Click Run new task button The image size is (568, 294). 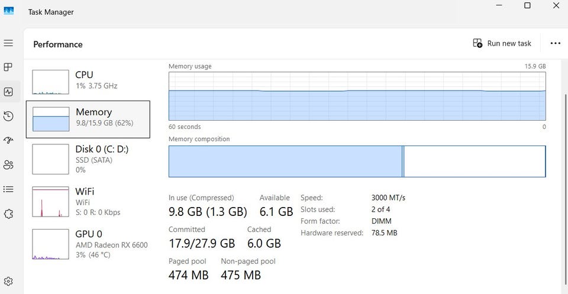coord(502,43)
